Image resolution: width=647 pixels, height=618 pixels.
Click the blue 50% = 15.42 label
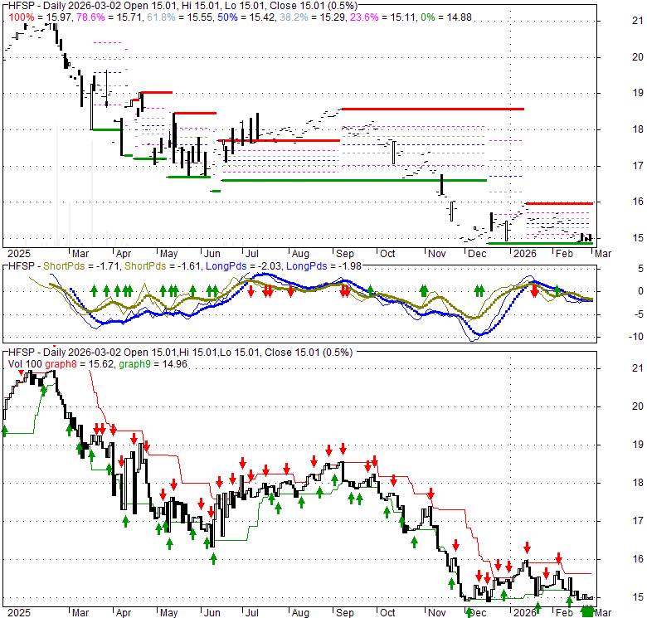coord(246,17)
